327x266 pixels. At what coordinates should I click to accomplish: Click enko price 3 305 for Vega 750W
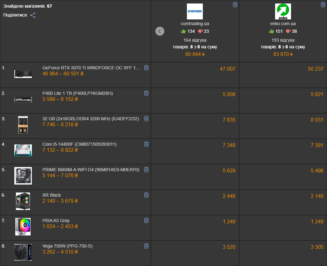[317, 247]
